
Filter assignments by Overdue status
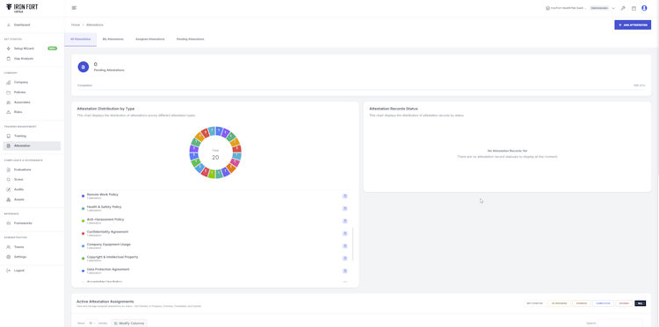point(582,303)
